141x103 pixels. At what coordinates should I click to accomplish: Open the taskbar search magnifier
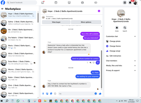(x=7, y=101)
